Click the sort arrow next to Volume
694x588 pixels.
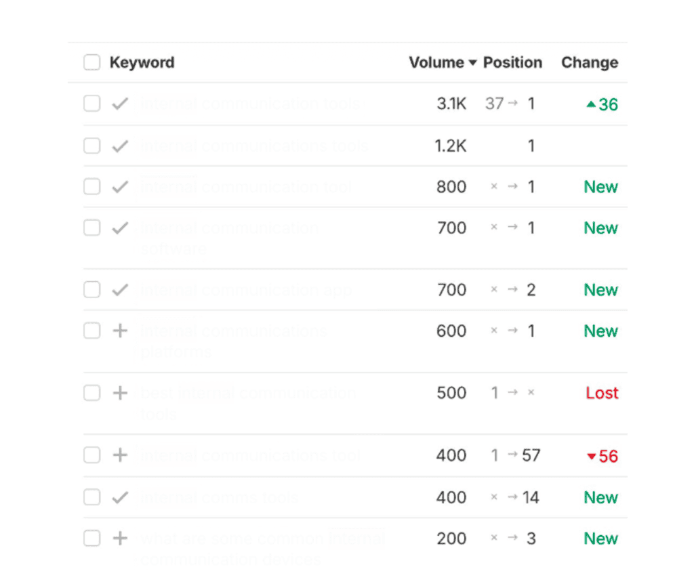(472, 63)
